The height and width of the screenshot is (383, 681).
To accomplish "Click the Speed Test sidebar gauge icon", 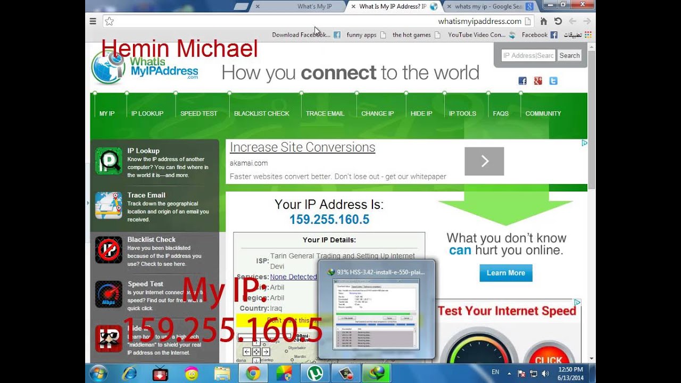I will pos(109,294).
